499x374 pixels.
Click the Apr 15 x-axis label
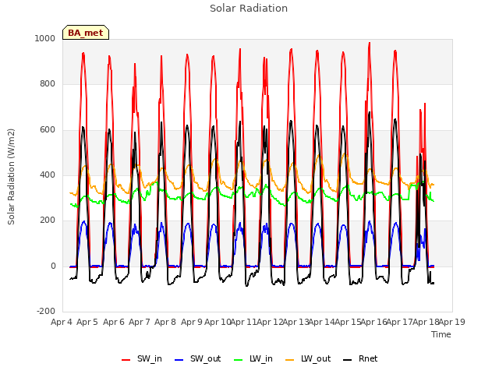pyautogui.click(x=348, y=322)
